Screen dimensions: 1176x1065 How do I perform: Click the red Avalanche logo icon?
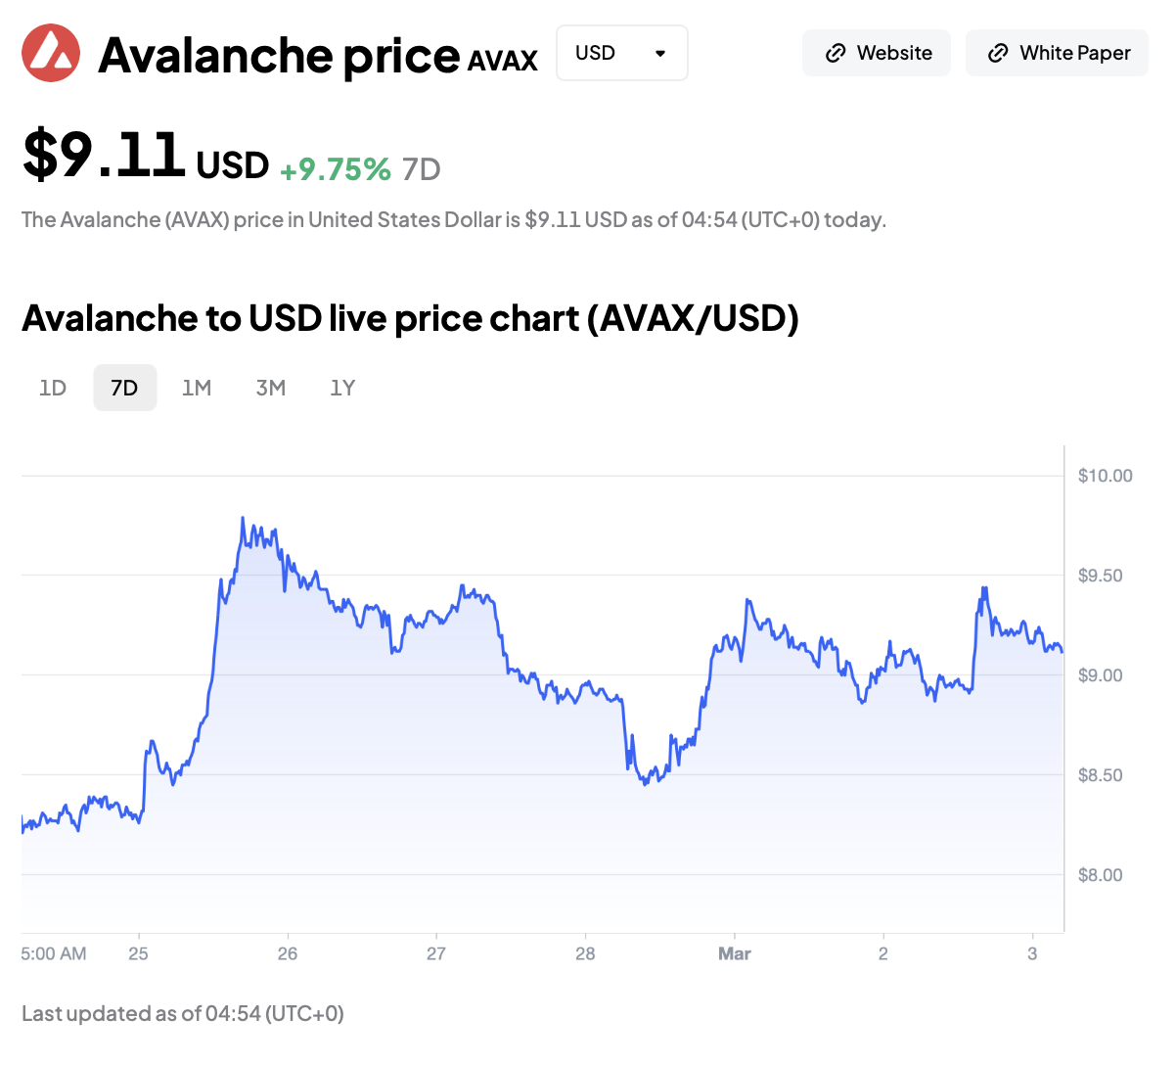point(51,53)
